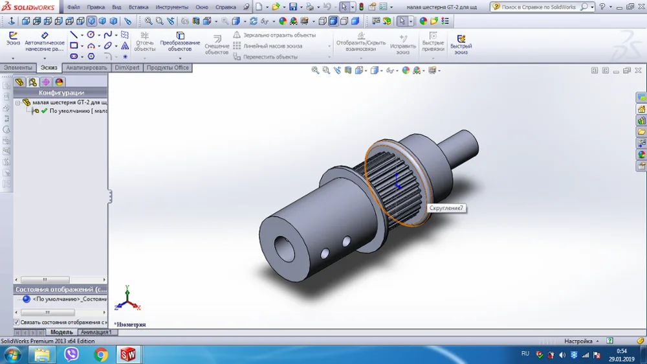
Task: Open the Настройка status bar dropdown
Action: click(x=582, y=341)
